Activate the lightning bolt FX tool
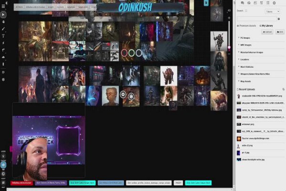This screenshot has width=286, height=191. click(x=3, y=43)
